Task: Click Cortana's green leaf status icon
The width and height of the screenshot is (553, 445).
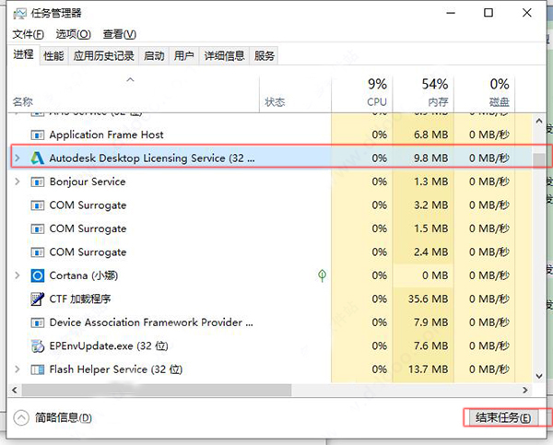Action: [x=322, y=275]
